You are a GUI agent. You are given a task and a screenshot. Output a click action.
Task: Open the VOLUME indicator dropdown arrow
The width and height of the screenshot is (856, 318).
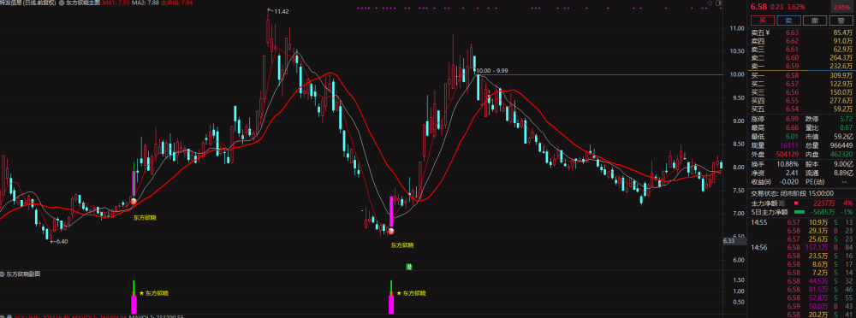pyautogui.click(x=3, y=315)
